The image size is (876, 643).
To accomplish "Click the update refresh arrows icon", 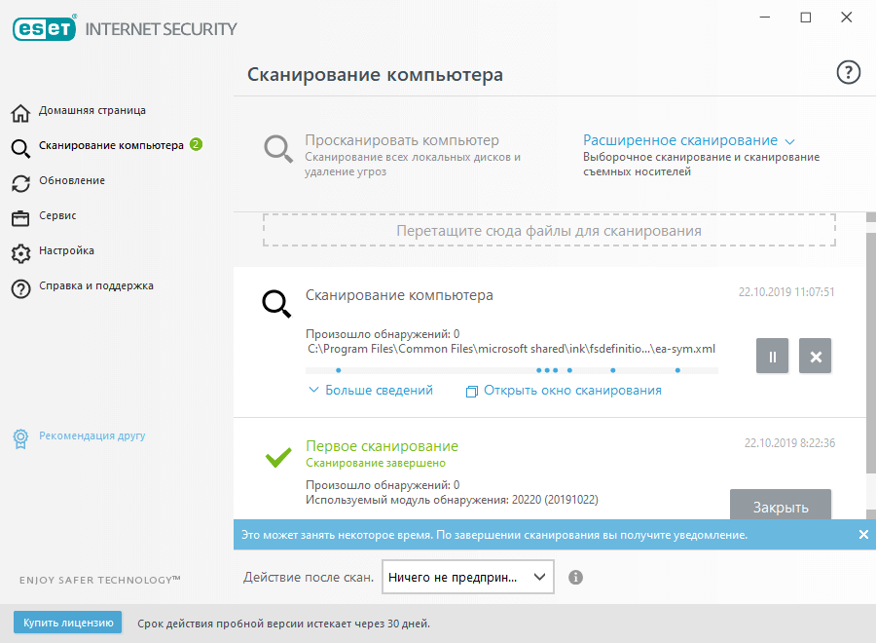I will (20, 183).
